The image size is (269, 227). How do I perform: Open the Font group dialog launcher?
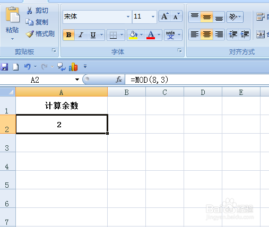tap(180, 50)
